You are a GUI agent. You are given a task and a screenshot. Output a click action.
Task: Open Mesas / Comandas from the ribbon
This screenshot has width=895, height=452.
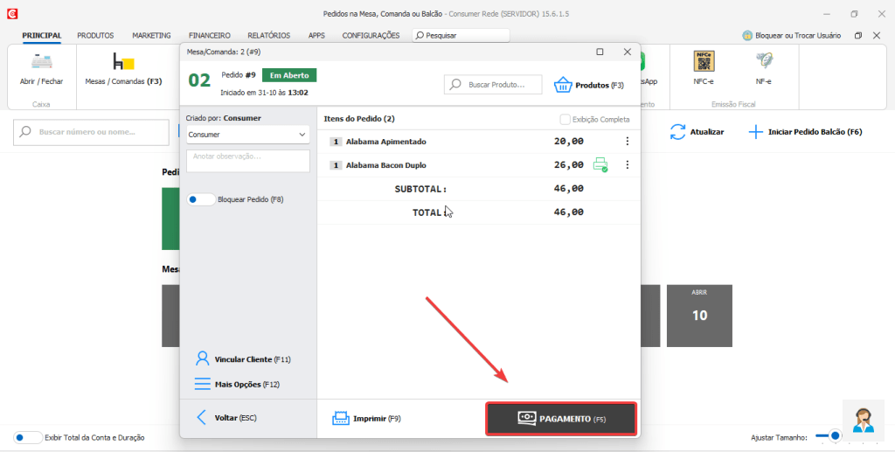point(122,63)
